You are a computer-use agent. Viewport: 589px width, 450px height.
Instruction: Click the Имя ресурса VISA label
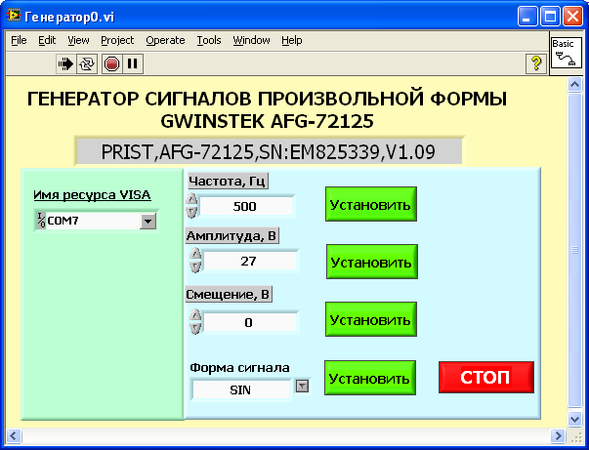pos(92,195)
